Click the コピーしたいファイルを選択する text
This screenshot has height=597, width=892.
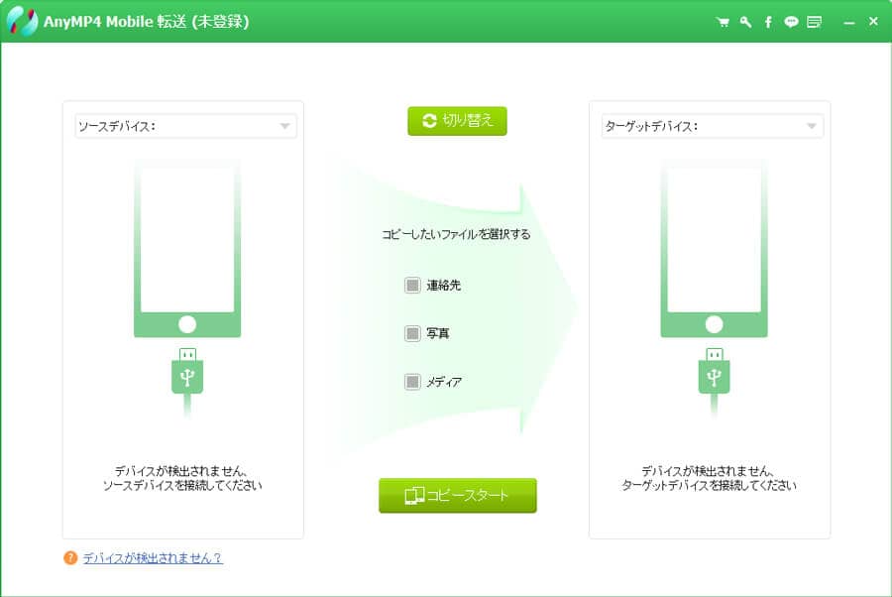click(x=456, y=234)
